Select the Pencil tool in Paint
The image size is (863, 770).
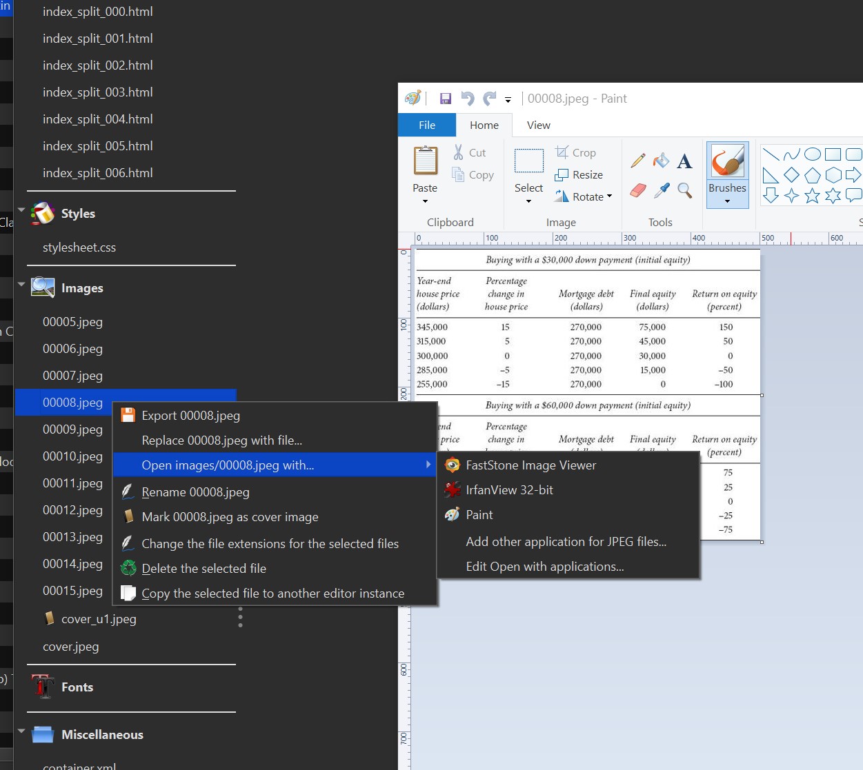(x=638, y=161)
